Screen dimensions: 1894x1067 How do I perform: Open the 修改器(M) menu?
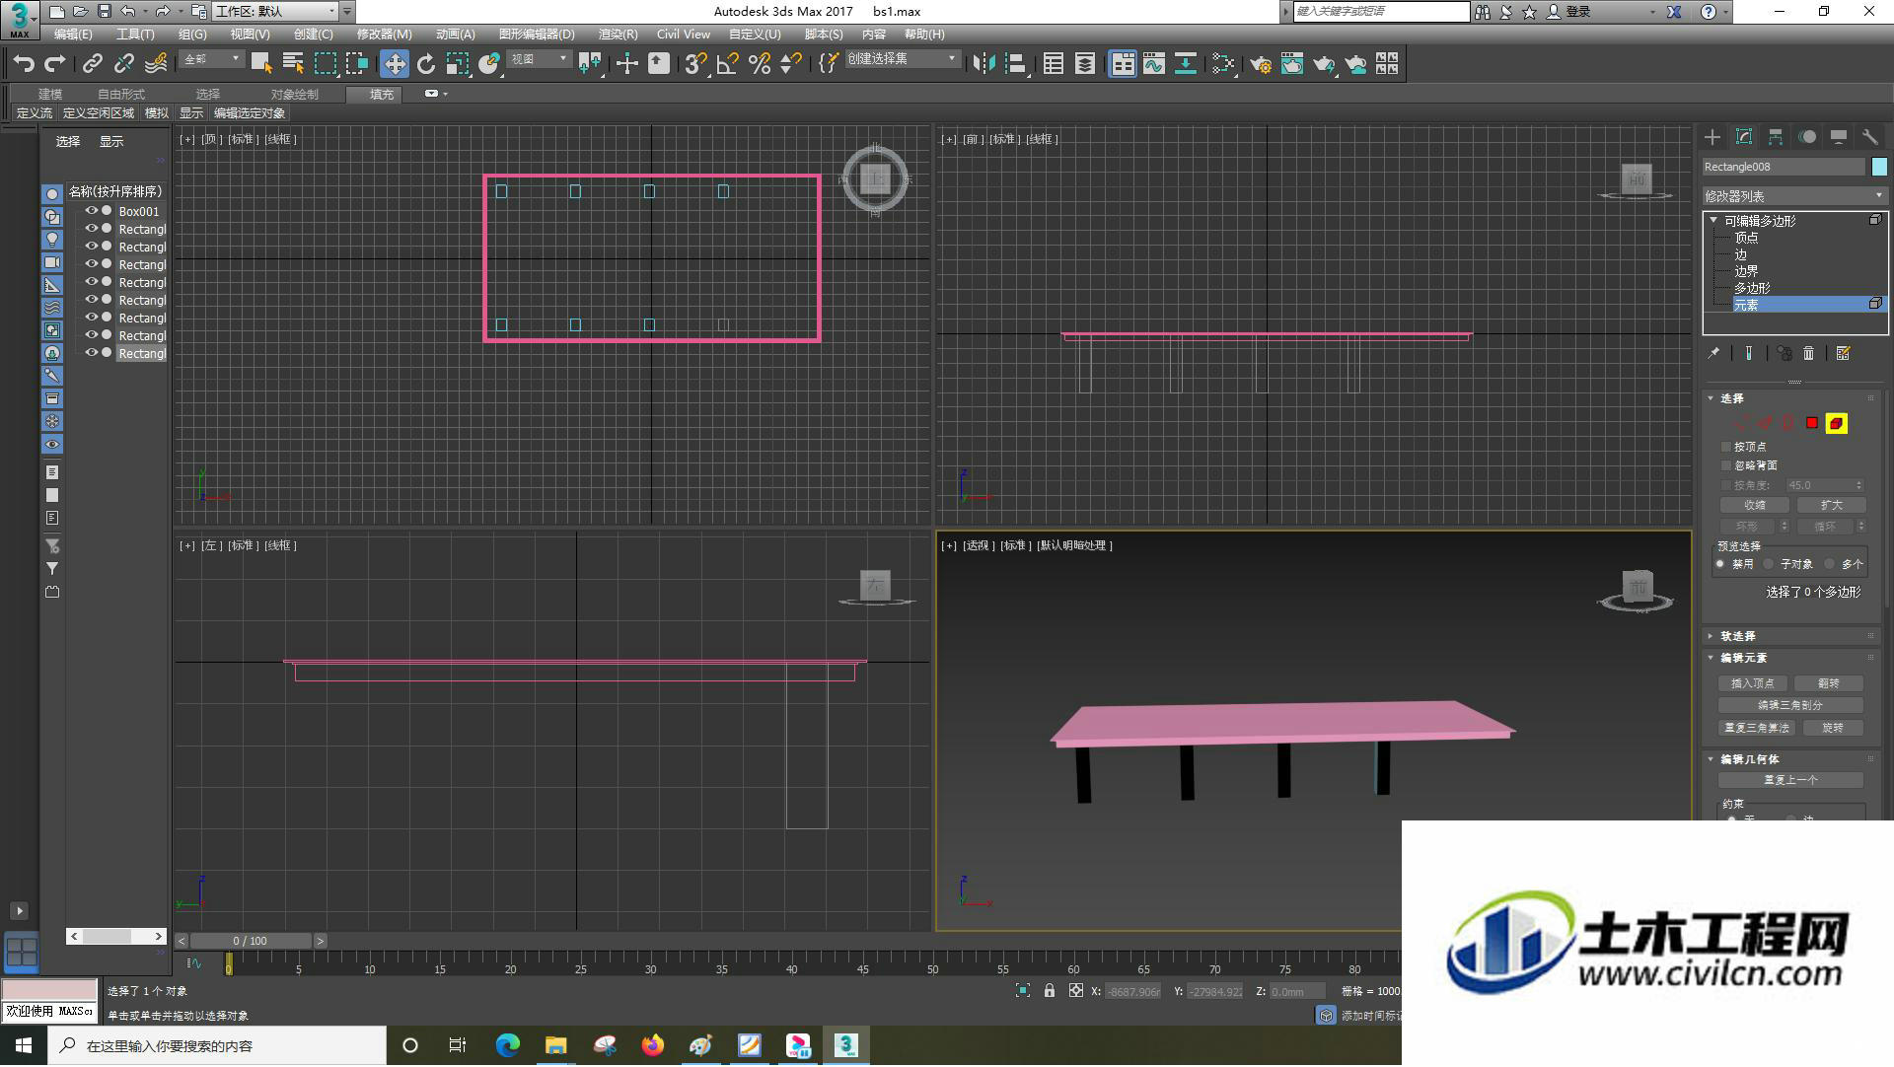coord(384,35)
